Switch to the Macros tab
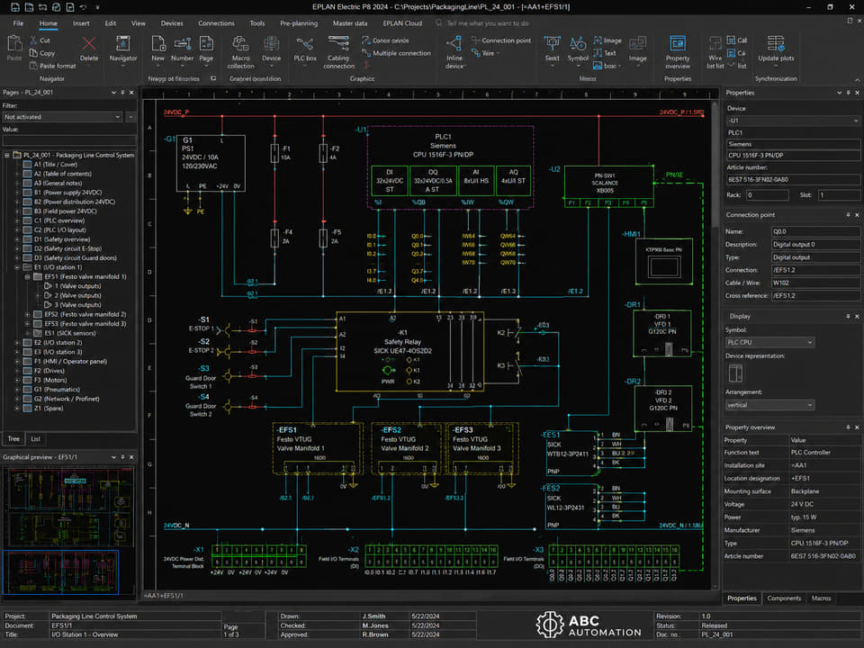The height and width of the screenshot is (648, 864). pyautogui.click(x=821, y=598)
